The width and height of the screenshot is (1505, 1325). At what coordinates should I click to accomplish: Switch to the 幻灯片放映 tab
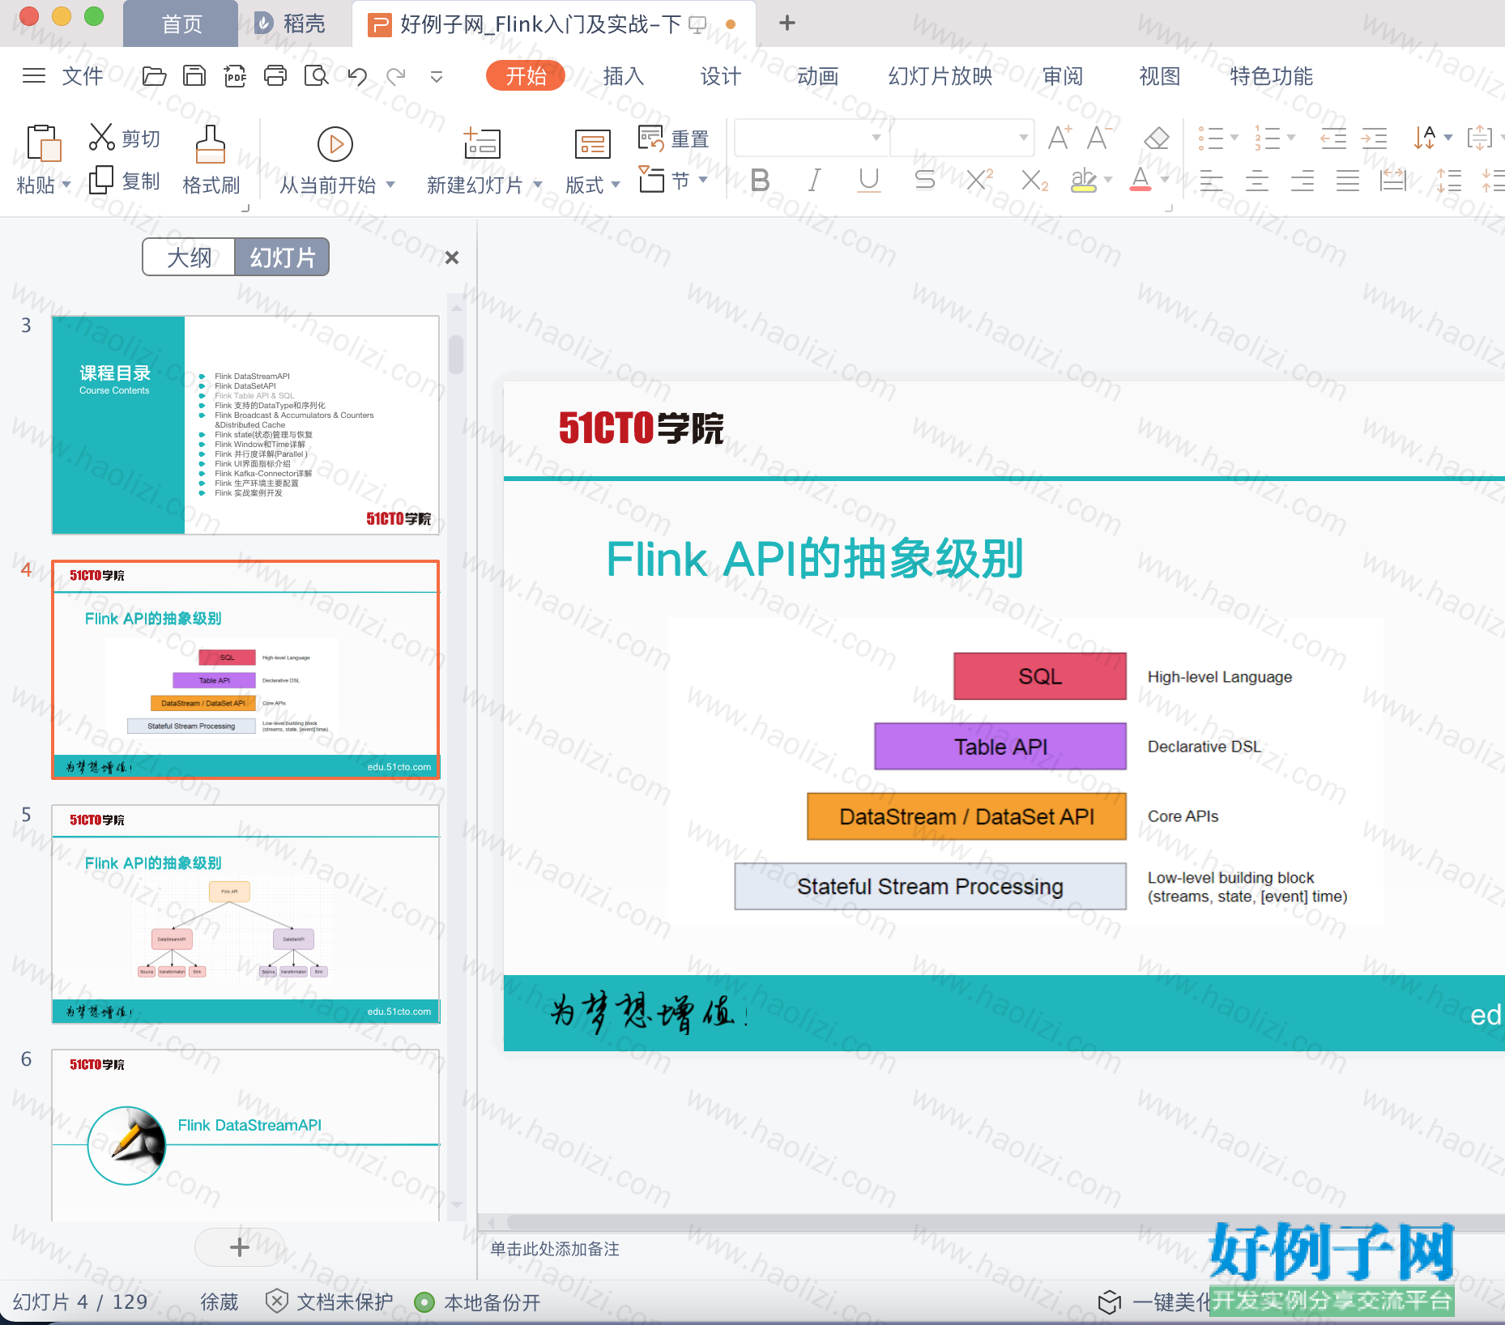tap(940, 76)
